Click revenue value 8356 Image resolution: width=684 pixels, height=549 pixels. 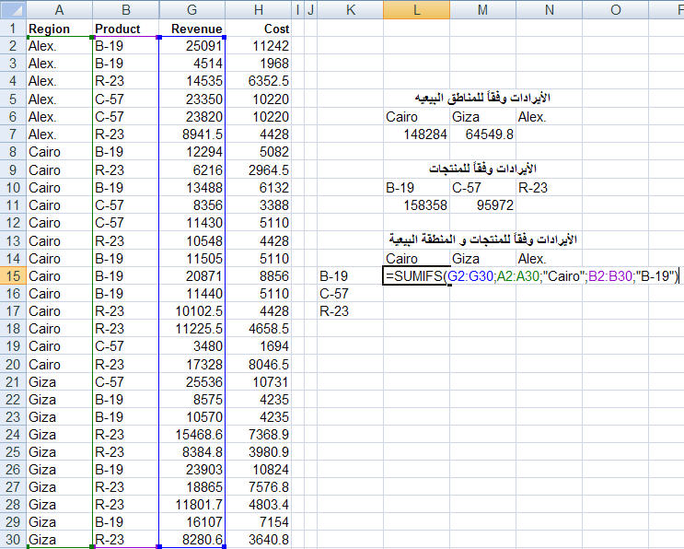(208, 205)
